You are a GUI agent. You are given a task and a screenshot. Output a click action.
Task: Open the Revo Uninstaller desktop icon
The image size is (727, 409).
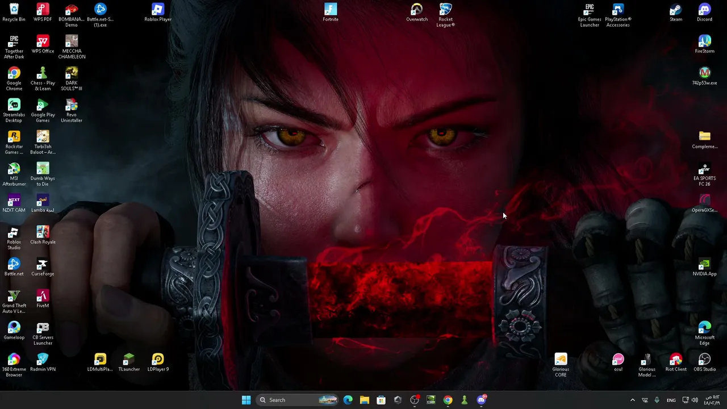tap(72, 111)
